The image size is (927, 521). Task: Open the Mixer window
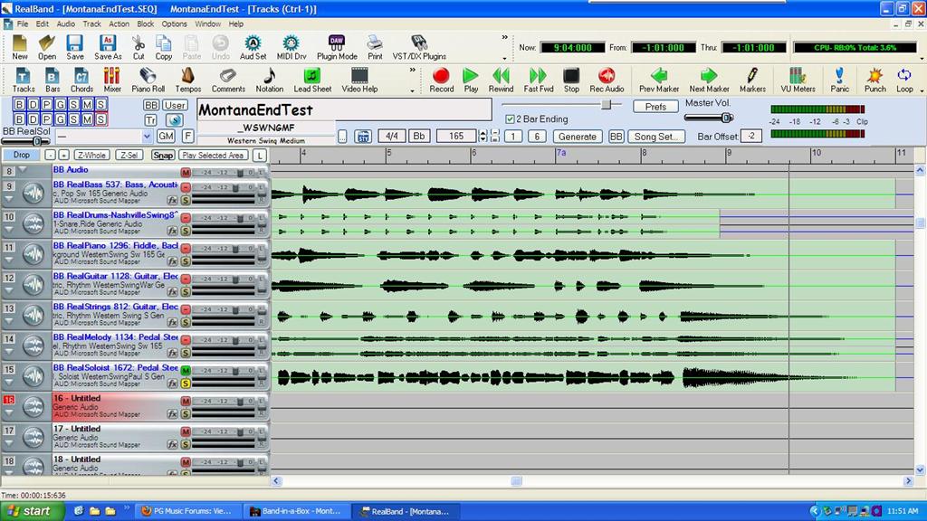point(111,80)
